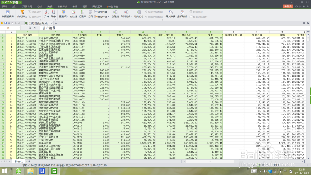
Task: Select column header B
Action: click(x=27, y=32)
